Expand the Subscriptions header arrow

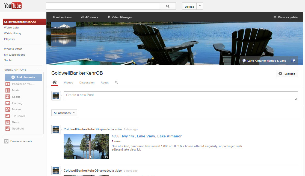pyautogui.click(x=39, y=69)
